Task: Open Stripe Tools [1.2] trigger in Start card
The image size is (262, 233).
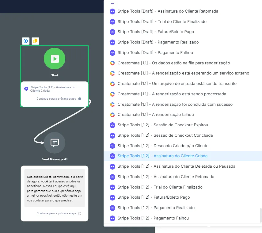Action: [x=53, y=89]
